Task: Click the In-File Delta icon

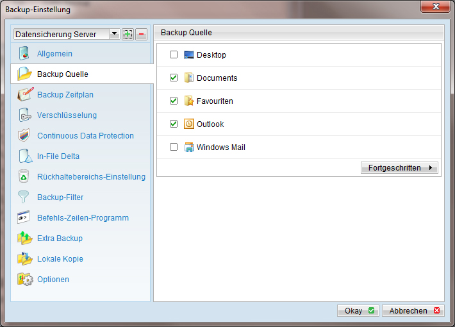Action: 25,156
